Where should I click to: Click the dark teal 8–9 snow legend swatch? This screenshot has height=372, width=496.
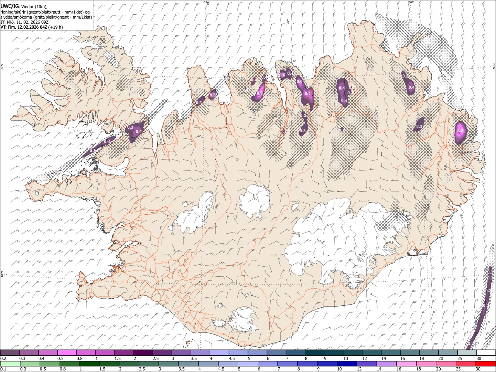(314, 353)
